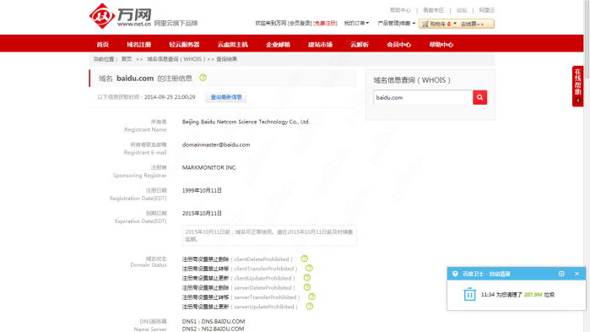
Task: Open 云解析 in the navigation bar
Action: [360, 45]
